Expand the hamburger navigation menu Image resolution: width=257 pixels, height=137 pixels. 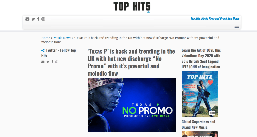[237, 26]
